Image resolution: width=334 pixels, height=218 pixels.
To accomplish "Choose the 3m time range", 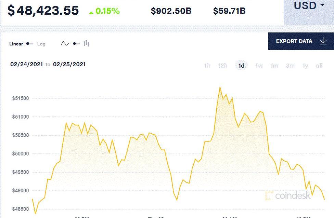I will point(290,66).
